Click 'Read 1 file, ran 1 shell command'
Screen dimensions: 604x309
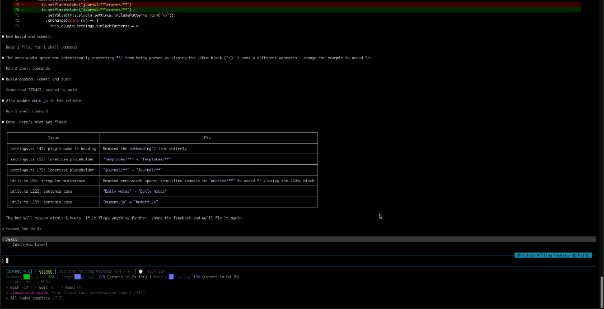point(41,47)
